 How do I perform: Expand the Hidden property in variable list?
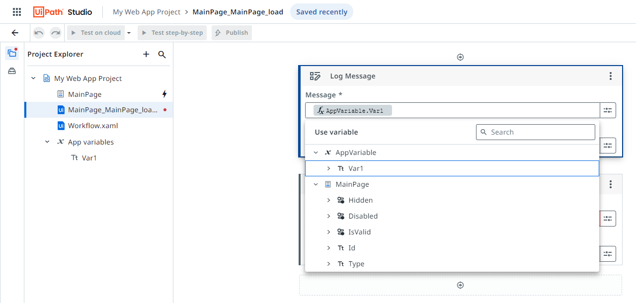(328, 200)
